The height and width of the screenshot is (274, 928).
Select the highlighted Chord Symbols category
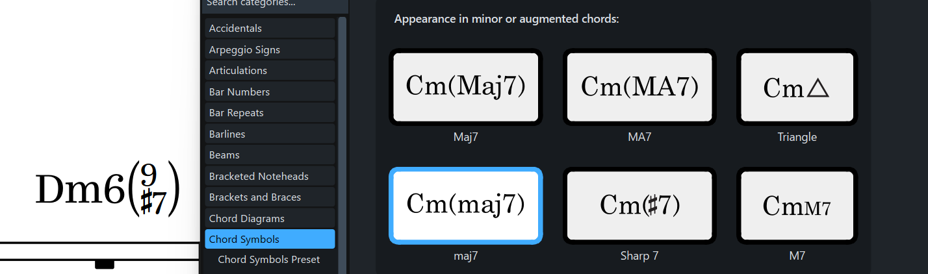(x=270, y=240)
